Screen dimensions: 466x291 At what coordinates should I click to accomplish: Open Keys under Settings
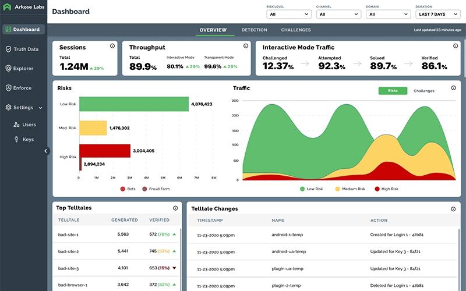point(28,139)
